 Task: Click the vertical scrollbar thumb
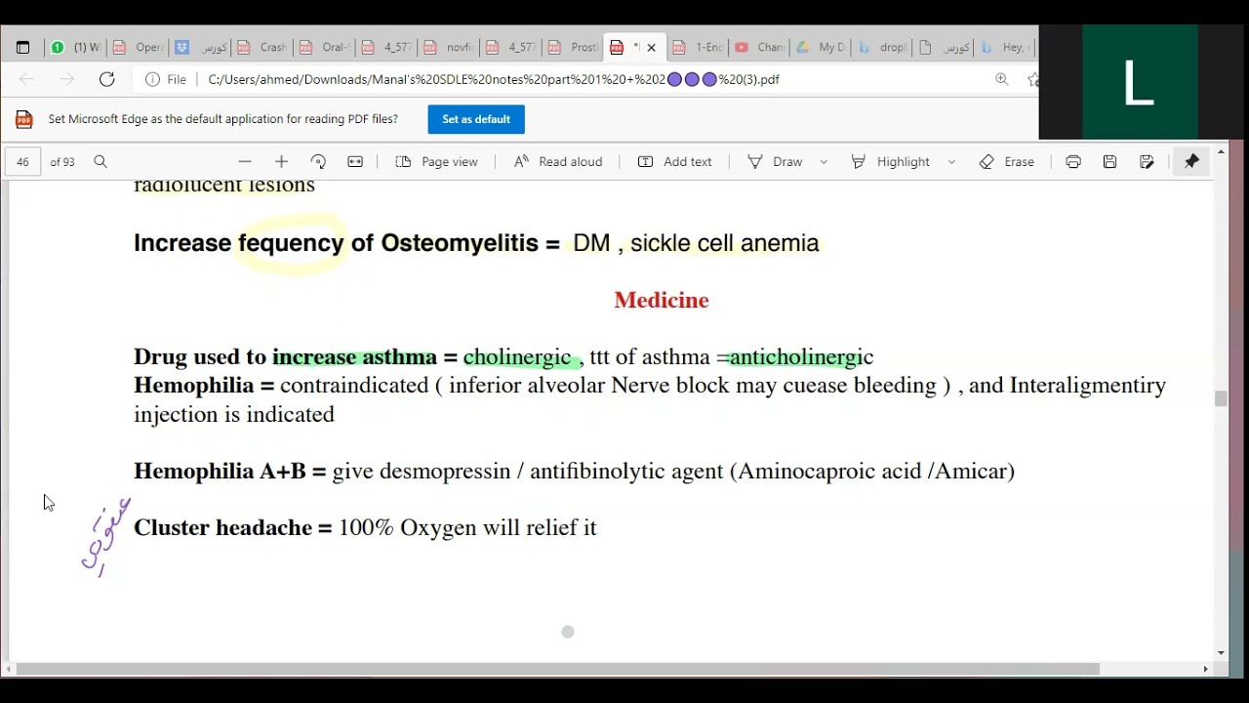click(1221, 398)
